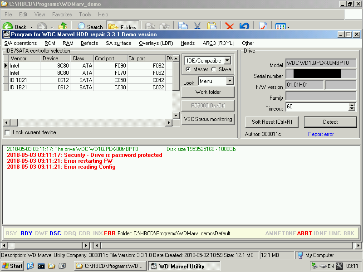Open the Other menu
The image size is (363, 272).
248,43
